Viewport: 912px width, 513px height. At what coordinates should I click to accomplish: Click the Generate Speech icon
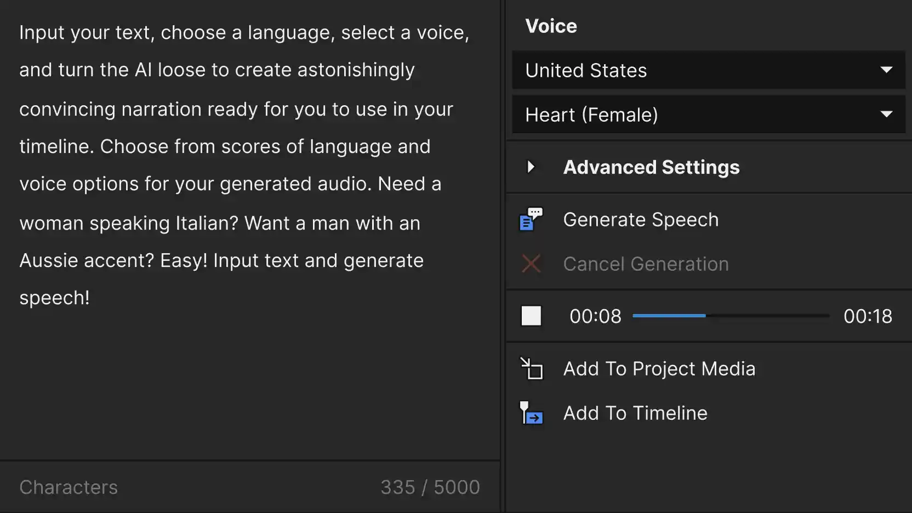click(531, 219)
